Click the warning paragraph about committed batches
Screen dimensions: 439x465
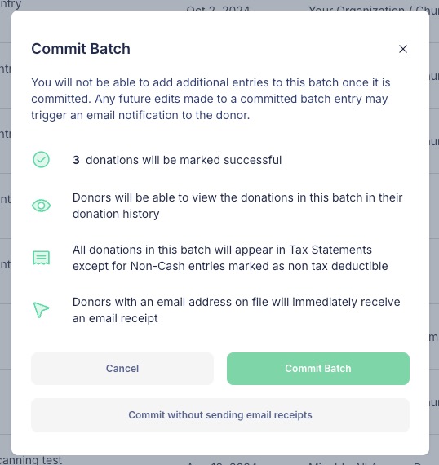(211, 99)
